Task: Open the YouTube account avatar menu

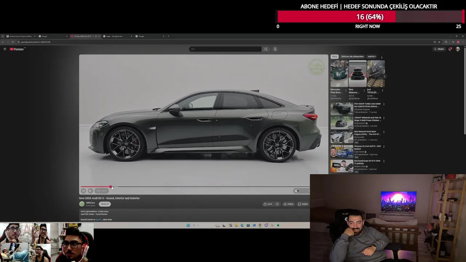Action: (x=458, y=49)
